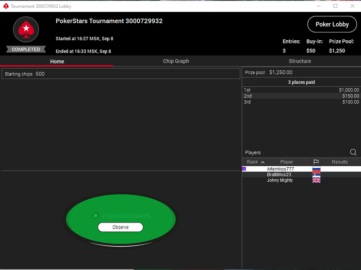Click the UK flag beside Johny Mighty

[x=316, y=180]
